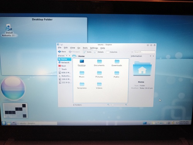Open the Settings menu
The height and width of the screenshot is (145, 193).
click(x=94, y=48)
